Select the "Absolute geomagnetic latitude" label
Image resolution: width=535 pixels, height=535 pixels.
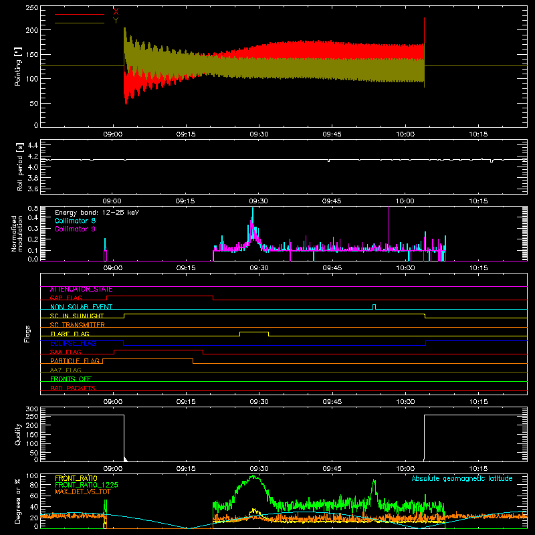[462, 478]
